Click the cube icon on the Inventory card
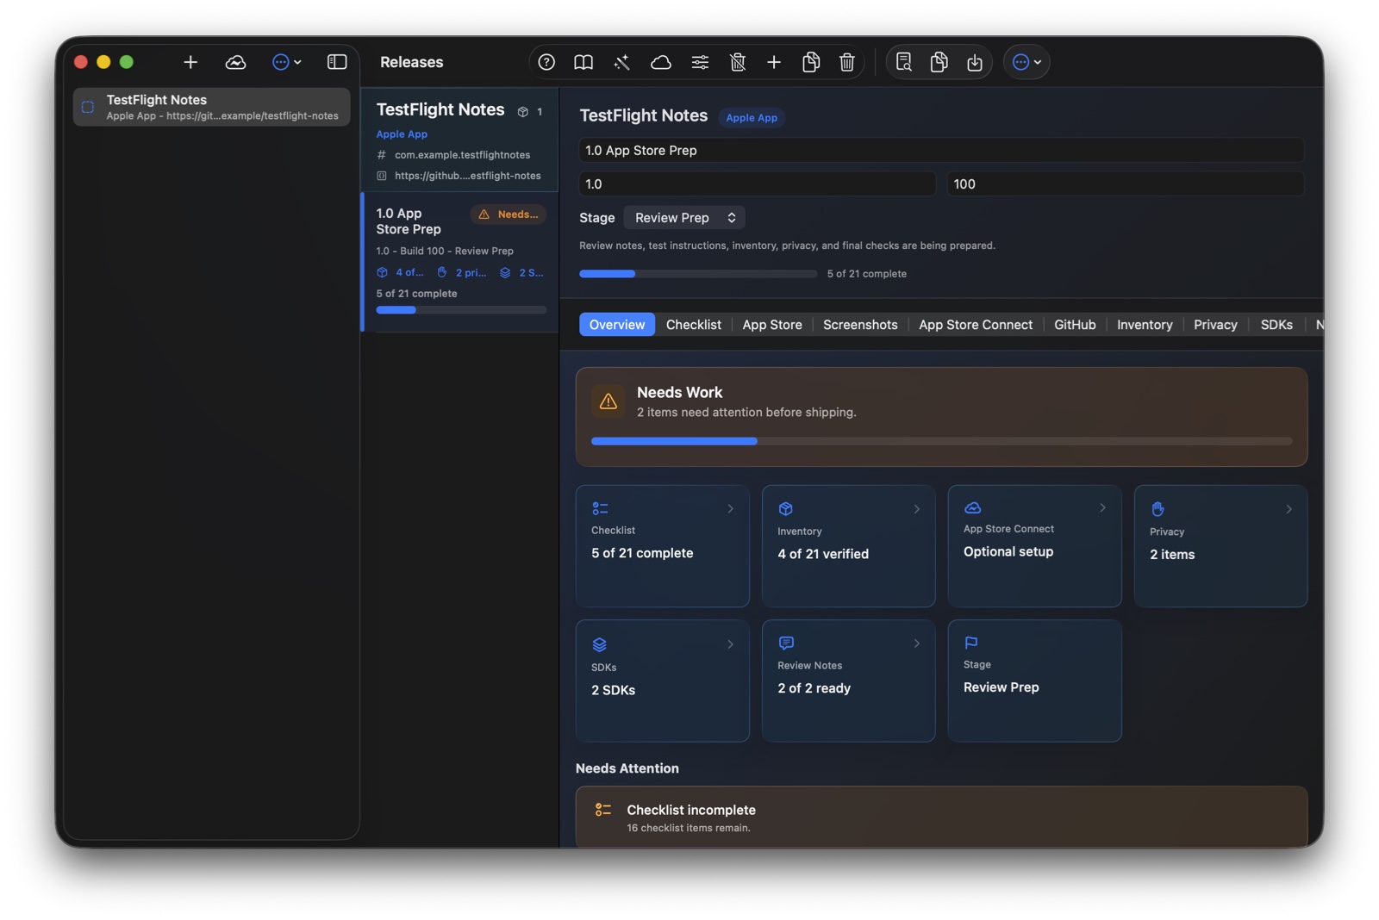1379x920 pixels. coord(786,509)
